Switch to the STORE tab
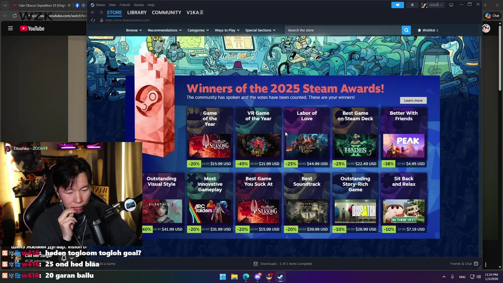The image size is (503, 283). [x=114, y=13]
